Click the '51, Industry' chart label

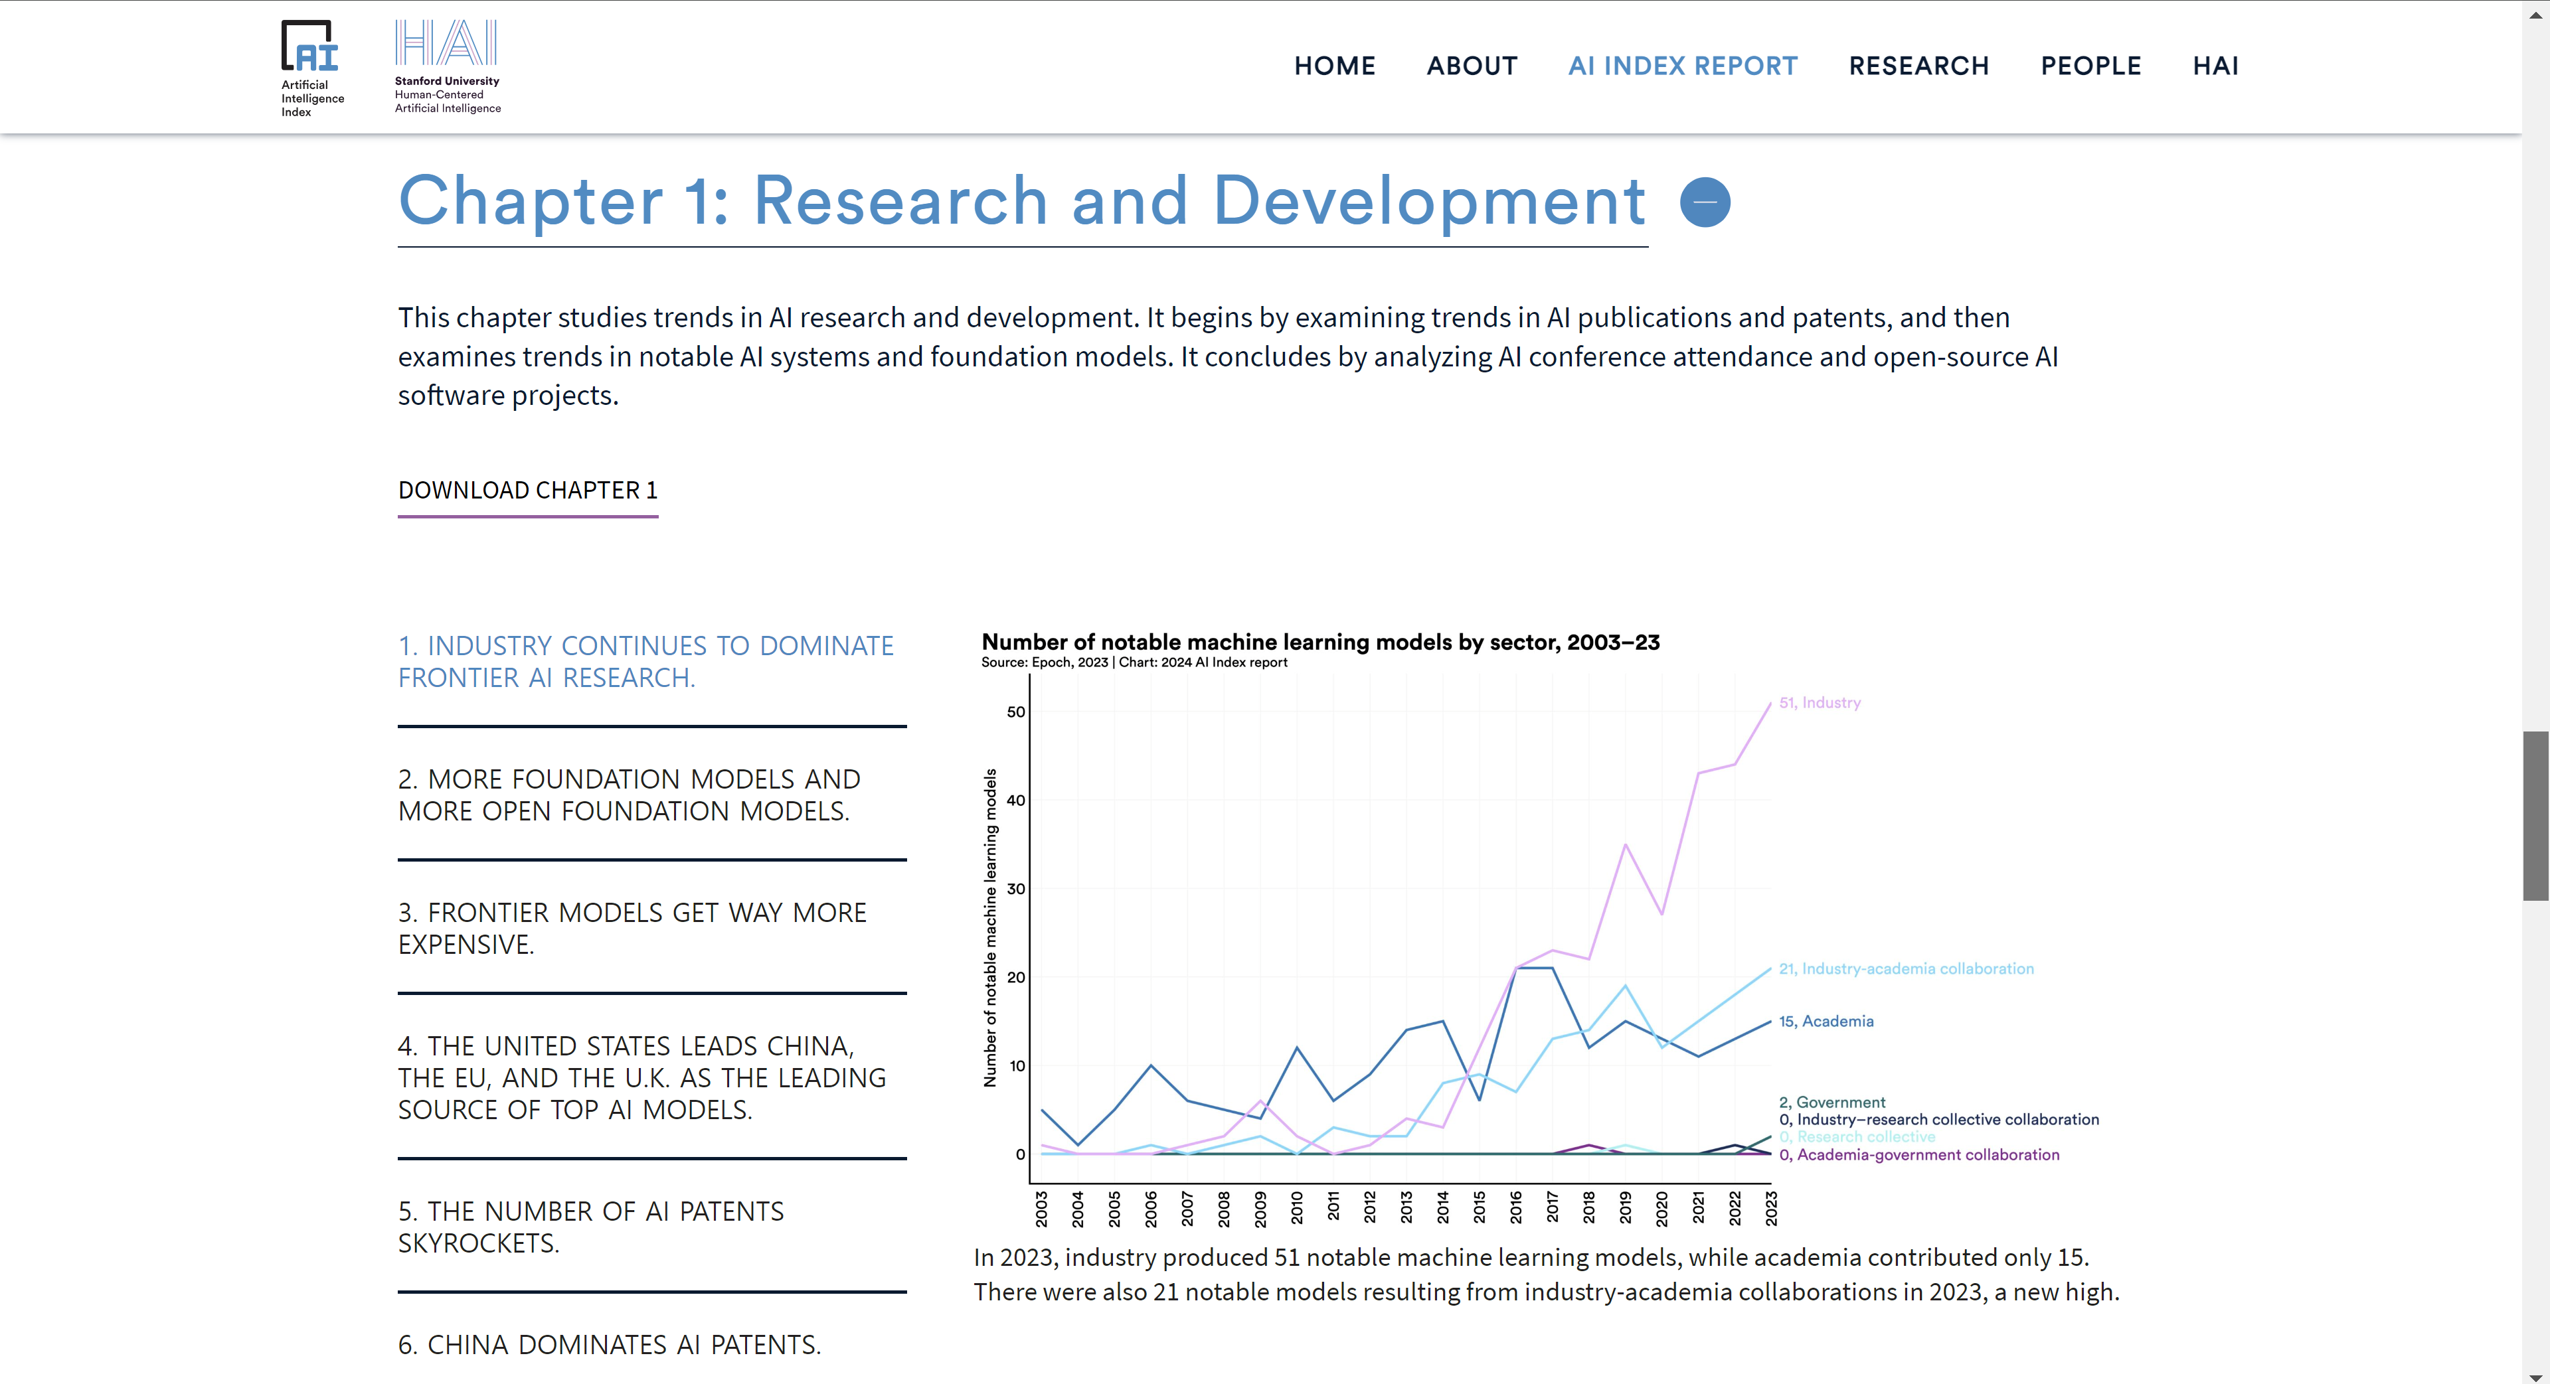pyautogui.click(x=1820, y=702)
